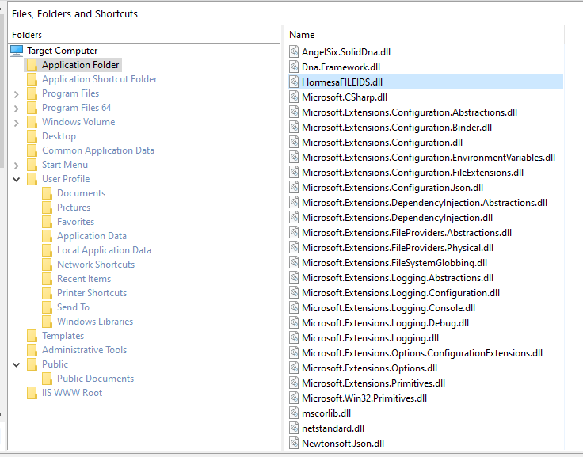
Task: Select the Local Application Data folder
Action: (104, 250)
